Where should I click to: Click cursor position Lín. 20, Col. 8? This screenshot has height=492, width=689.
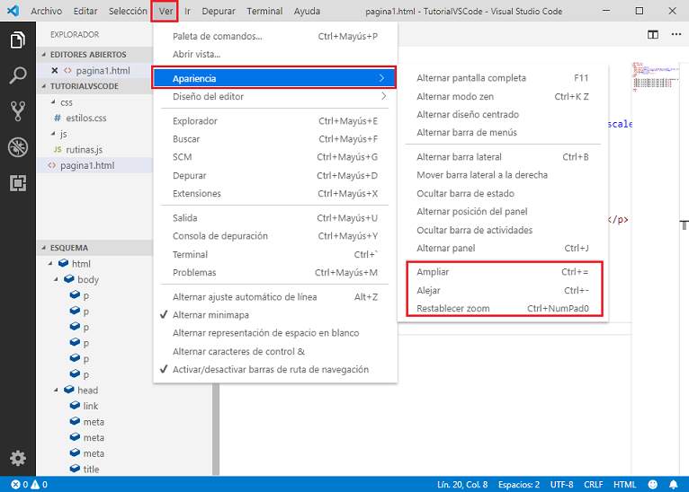coord(462,485)
